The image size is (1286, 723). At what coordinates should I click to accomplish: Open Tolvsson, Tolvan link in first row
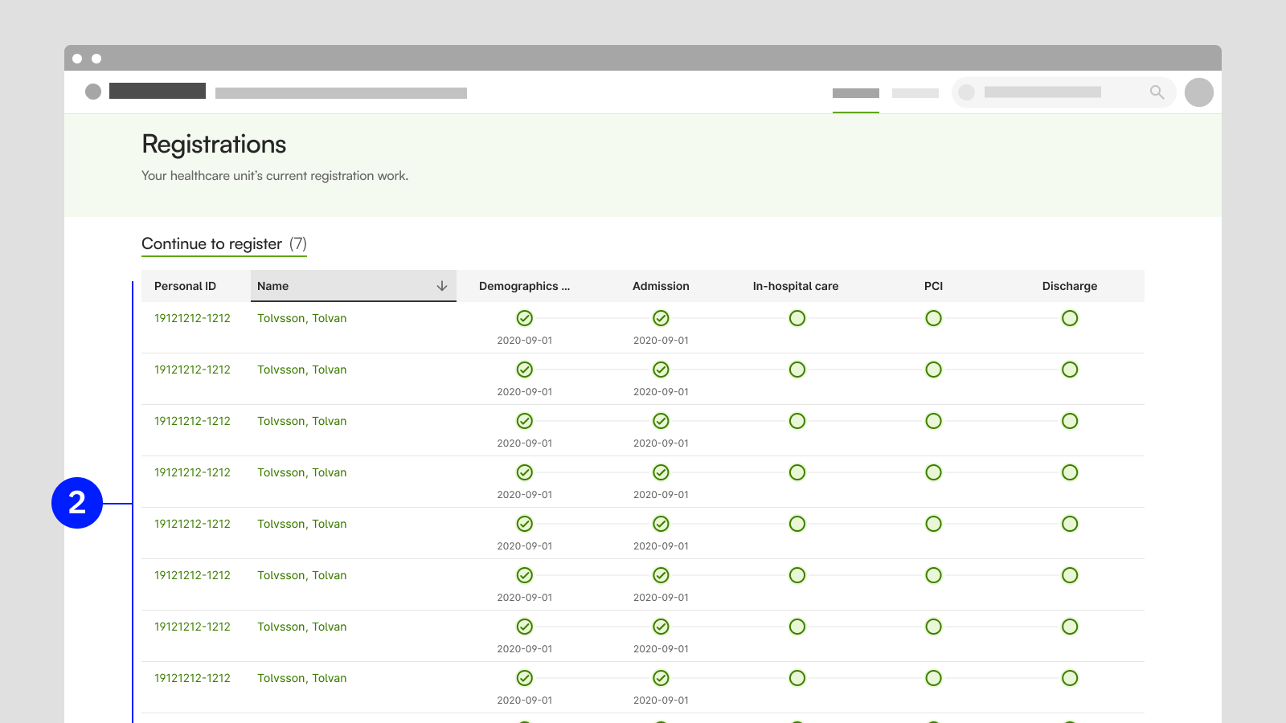click(x=302, y=318)
